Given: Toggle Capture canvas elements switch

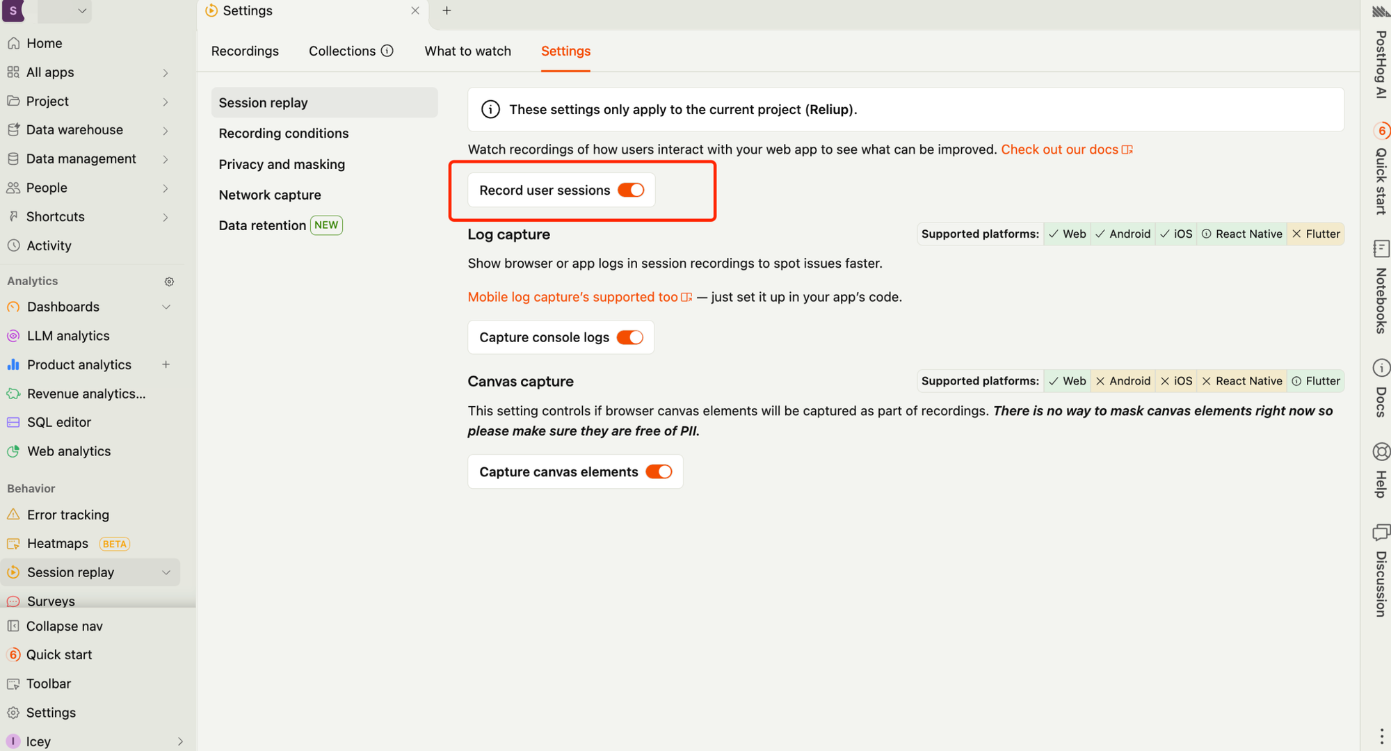Looking at the screenshot, I should [659, 471].
